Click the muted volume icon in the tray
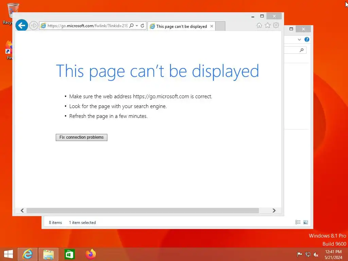 pyautogui.click(x=316, y=254)
